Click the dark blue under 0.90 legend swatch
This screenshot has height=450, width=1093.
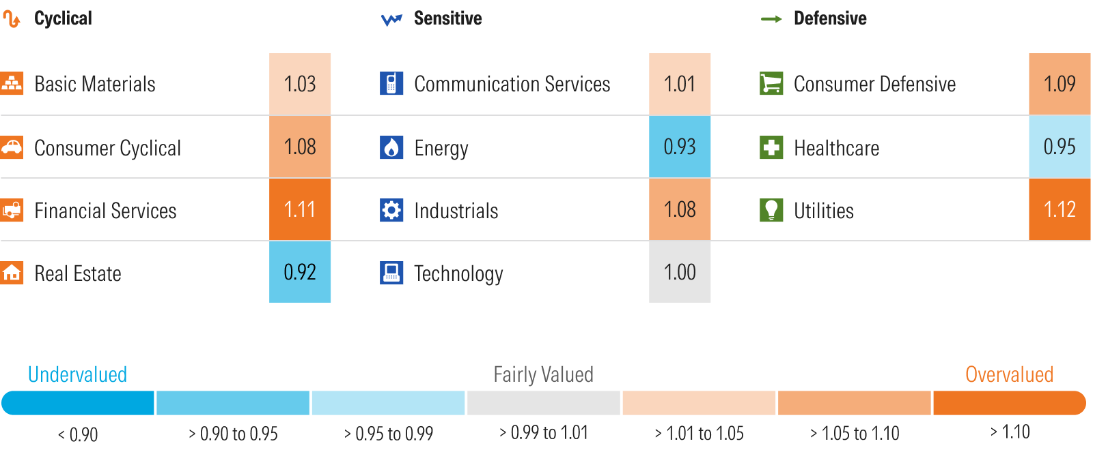click(79, 403)
